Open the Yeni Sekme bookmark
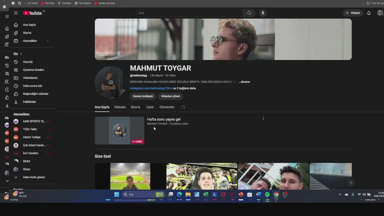 click(x=83, y=3)
